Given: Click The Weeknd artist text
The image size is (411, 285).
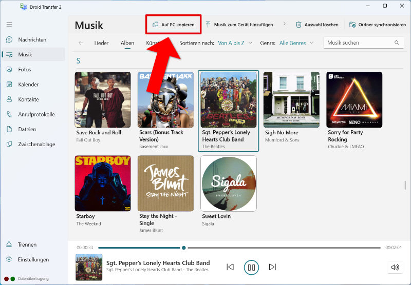Looking at the screenshot, I should point(88,223).
